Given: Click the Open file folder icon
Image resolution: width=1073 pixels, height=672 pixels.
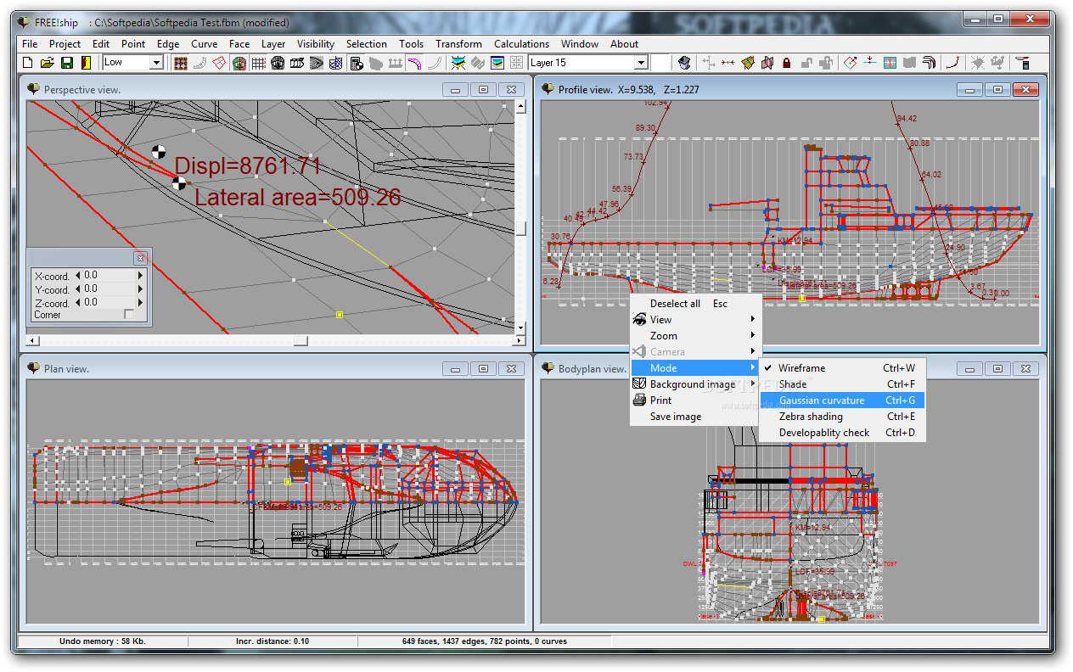Looking at the screenshot, I should 48,63.
